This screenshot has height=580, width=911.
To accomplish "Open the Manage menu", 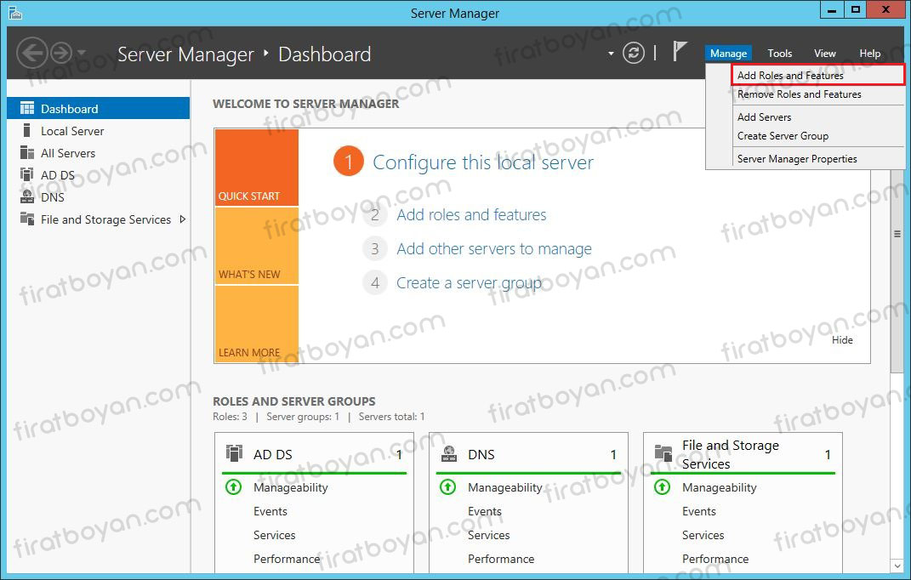I will click(x=728, y=54).
